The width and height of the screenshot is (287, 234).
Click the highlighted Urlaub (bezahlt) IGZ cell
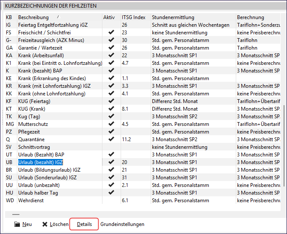pyautogui.click(x=41, y=162)
